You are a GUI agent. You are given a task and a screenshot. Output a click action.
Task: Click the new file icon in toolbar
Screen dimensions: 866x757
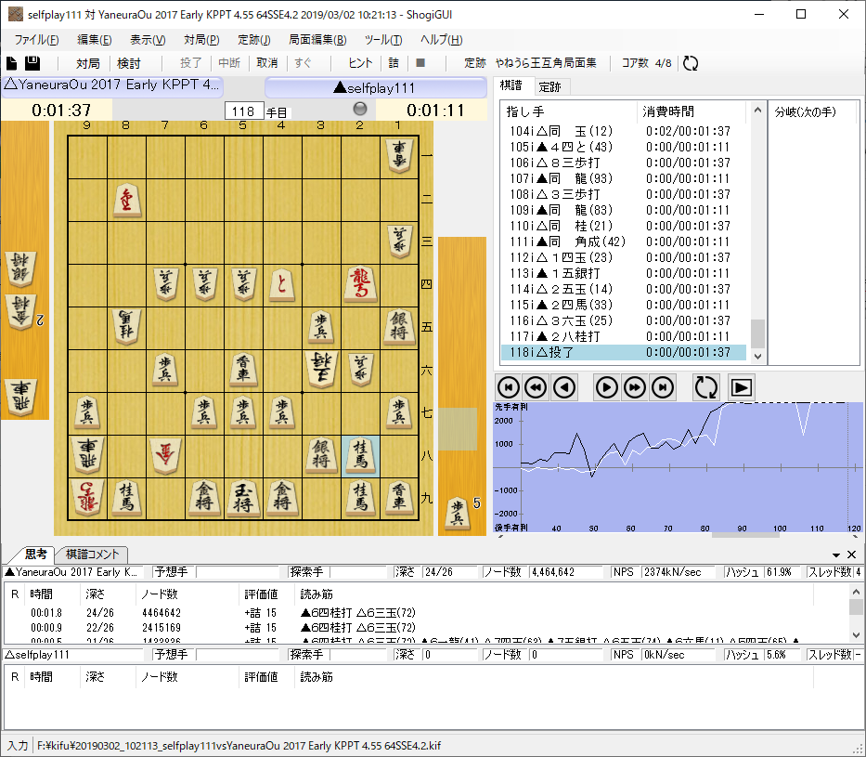[11, 63]
